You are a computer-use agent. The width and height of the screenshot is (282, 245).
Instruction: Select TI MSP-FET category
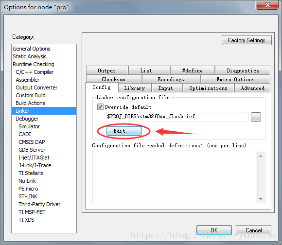32,212
